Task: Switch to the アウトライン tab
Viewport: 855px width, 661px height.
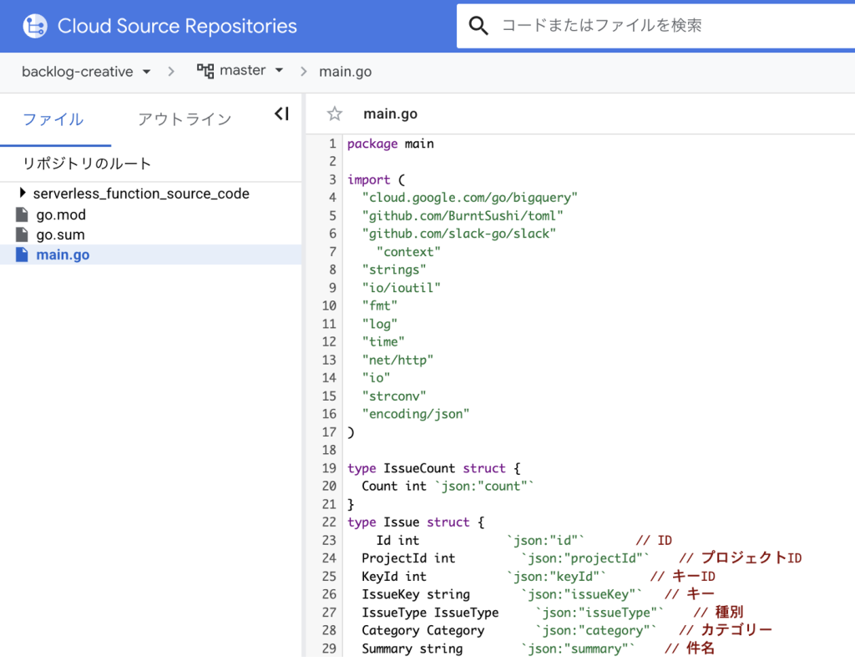Action: click(x=185, y=119)
